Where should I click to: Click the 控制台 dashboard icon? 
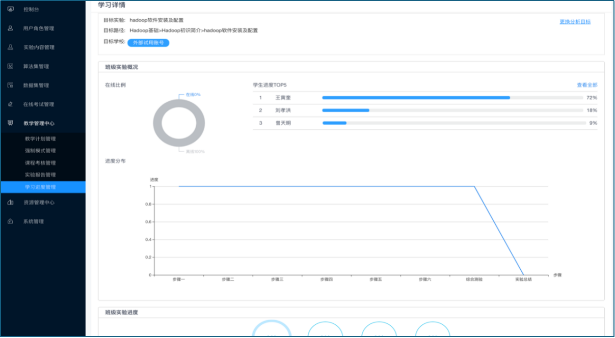tap(10, 10)
